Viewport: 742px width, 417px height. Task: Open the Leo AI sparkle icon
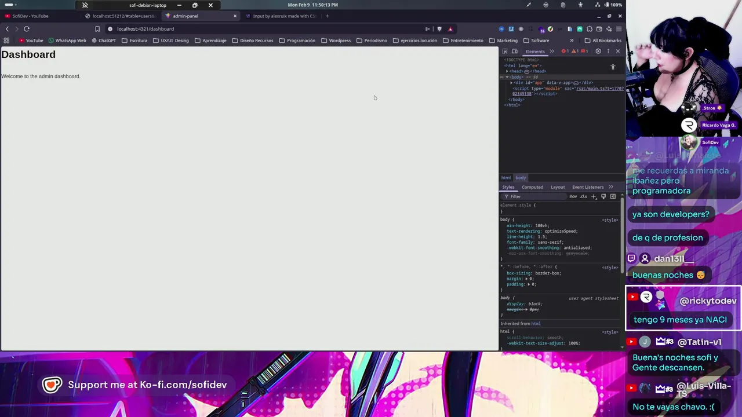[x=609, y=29]
